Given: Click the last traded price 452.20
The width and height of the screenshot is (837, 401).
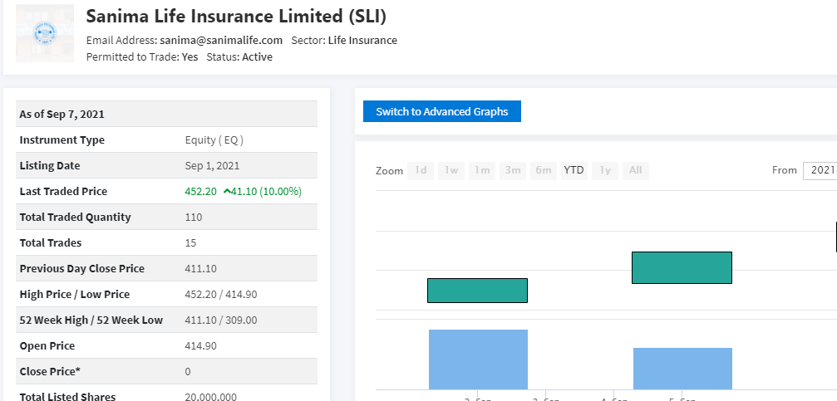Looking at the screenshot, I should (x=200, y=192).
